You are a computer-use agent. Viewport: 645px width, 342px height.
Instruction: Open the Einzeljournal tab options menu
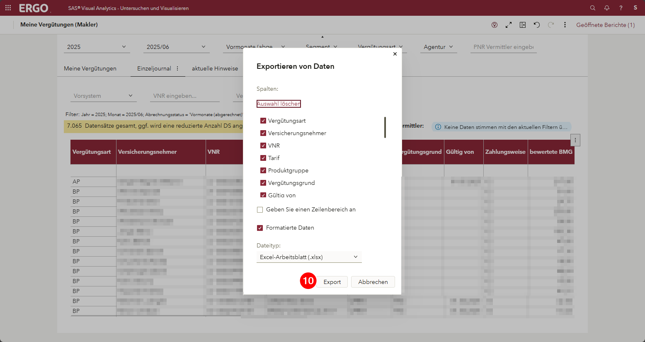(177, 68)
